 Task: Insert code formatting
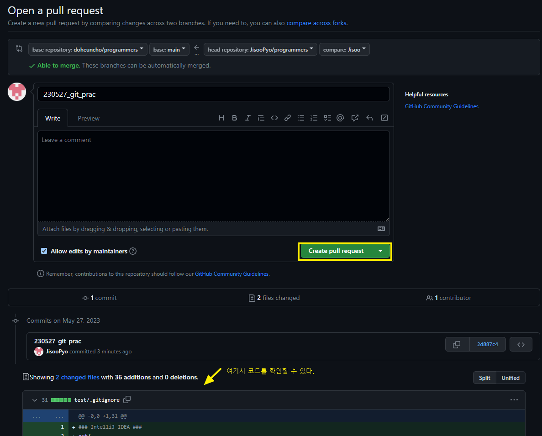point(274,118)
